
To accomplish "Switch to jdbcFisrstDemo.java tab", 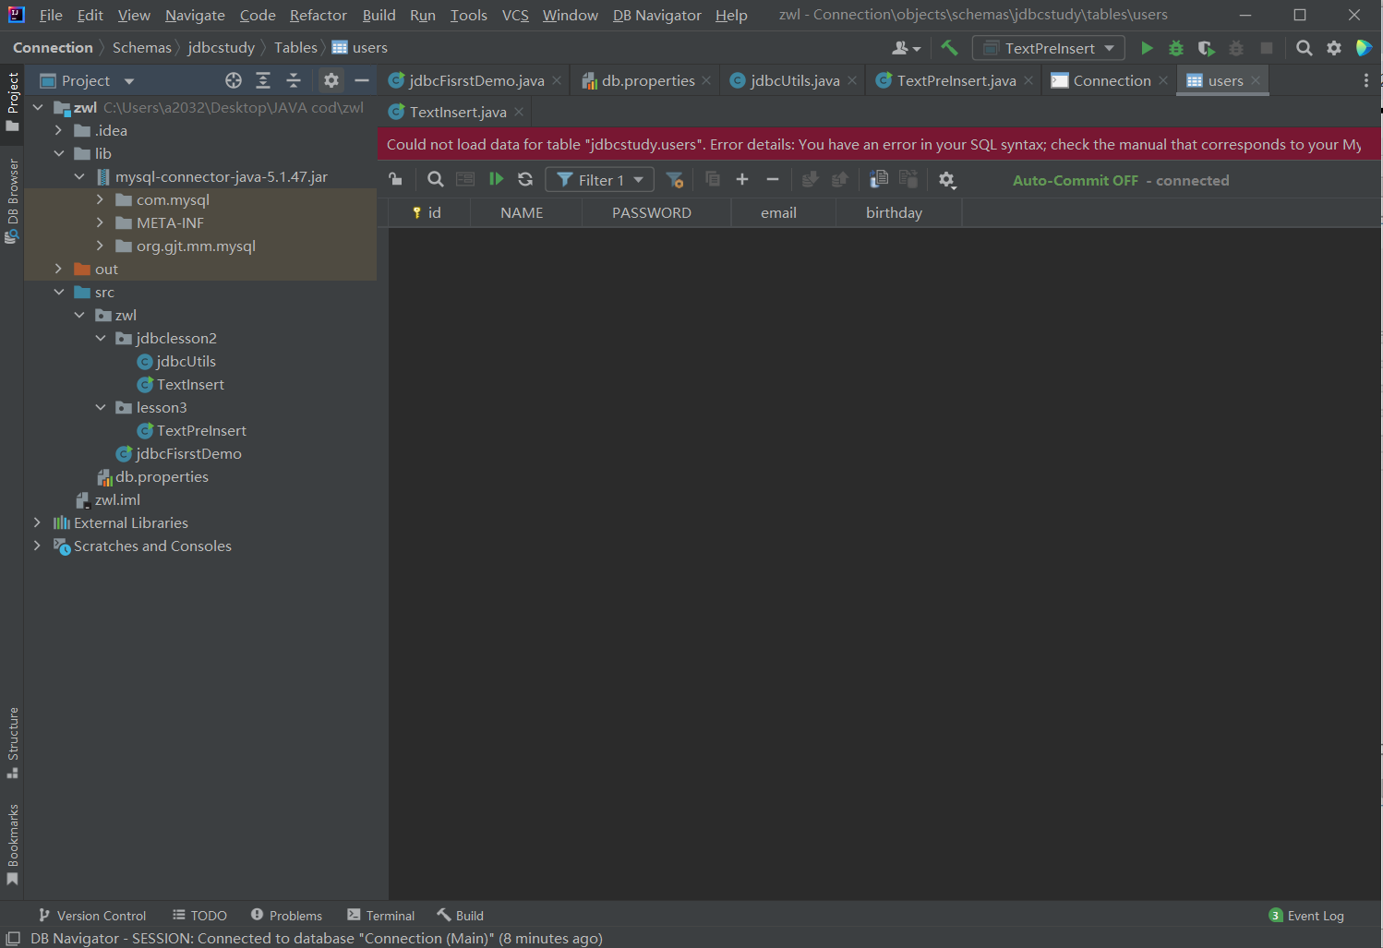I will coord(476,80).
